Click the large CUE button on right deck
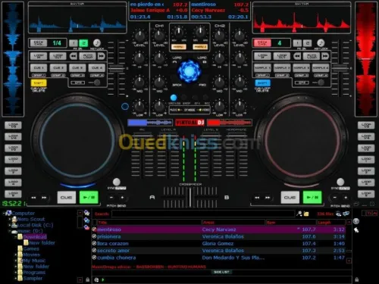 click(290, 197)
